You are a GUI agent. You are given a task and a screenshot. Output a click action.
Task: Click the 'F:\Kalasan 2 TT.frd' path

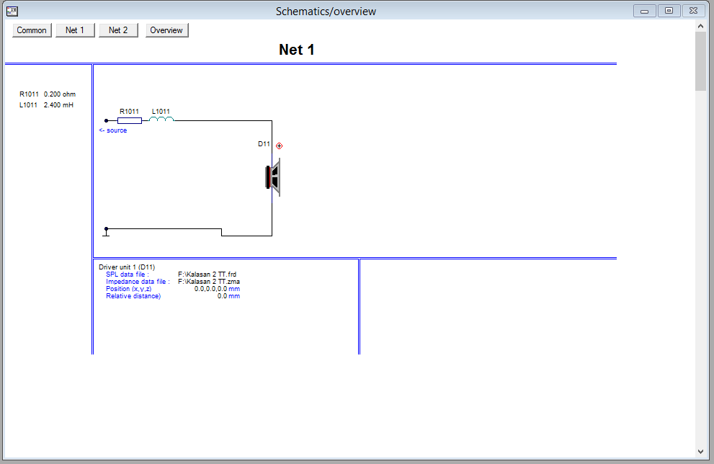pyautogui.click(x=207, y=274)
